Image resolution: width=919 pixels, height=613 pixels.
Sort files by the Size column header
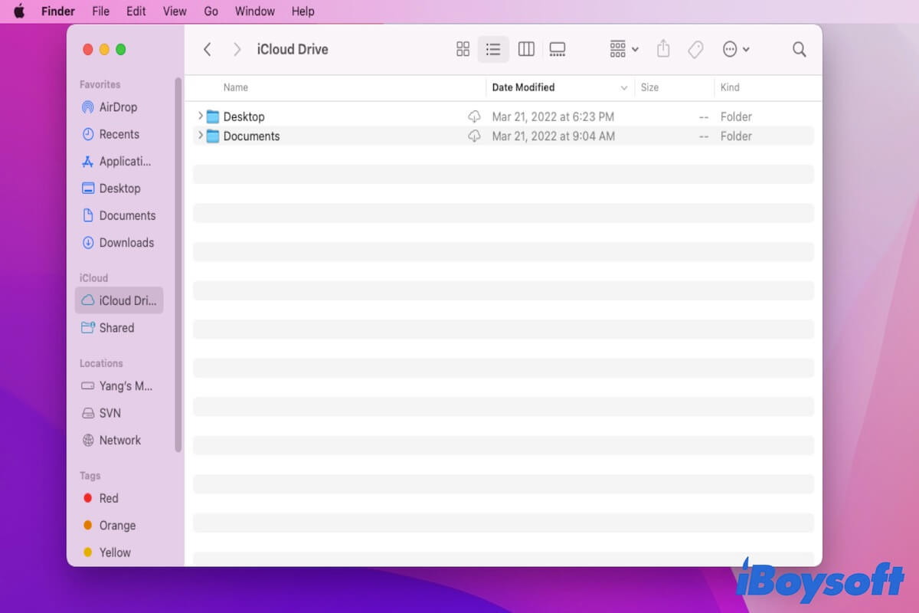pyautogui.click(x=649, y=87)
